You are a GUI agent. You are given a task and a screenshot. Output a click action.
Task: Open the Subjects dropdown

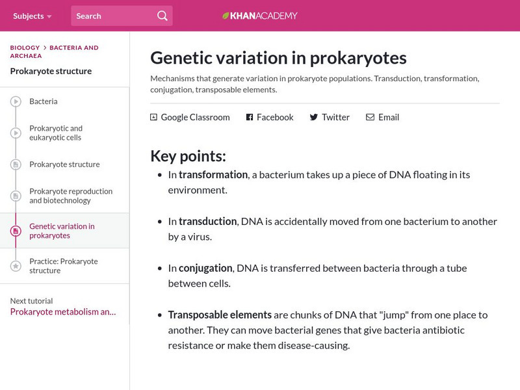click(x=31, y=16)
